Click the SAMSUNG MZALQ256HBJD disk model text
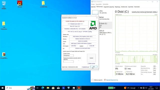160x90 pixels. (x=144, y=12)
